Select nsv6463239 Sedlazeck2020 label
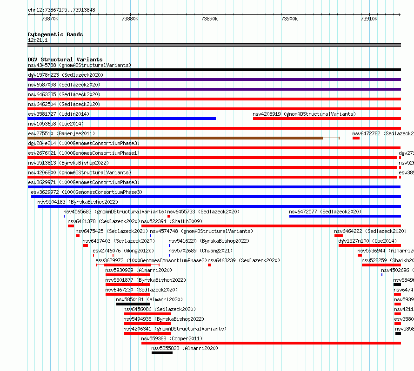Viewport: 414px width, 371px height. pyautogui.click(x=244, y=260)
